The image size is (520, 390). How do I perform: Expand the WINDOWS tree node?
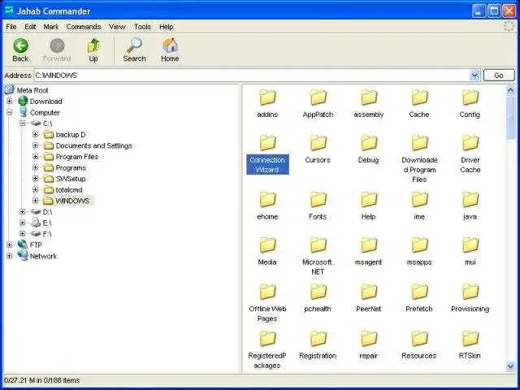[x=36, y=201]
